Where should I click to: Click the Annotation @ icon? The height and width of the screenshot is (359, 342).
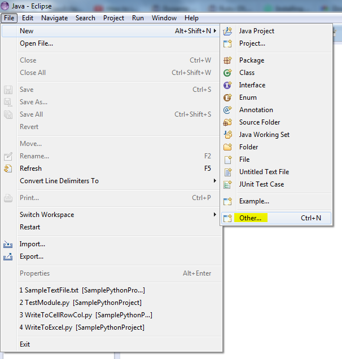coord(227,110)
